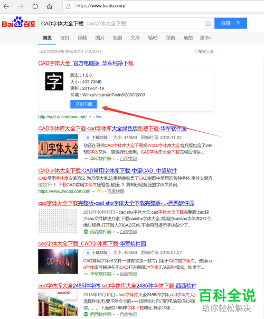Go back using the browser back arrow
Image resolution: width=264 pixels, height=319 pixels.
click(6, 6)
